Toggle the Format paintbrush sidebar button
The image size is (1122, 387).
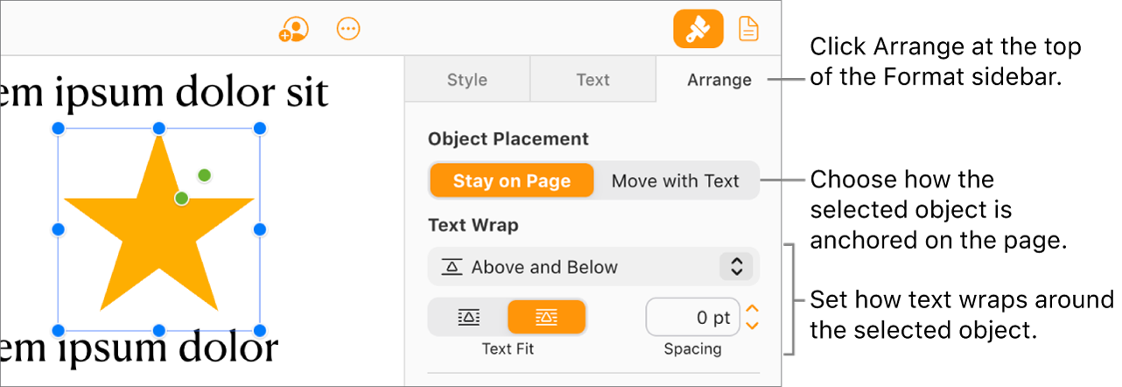698,29
